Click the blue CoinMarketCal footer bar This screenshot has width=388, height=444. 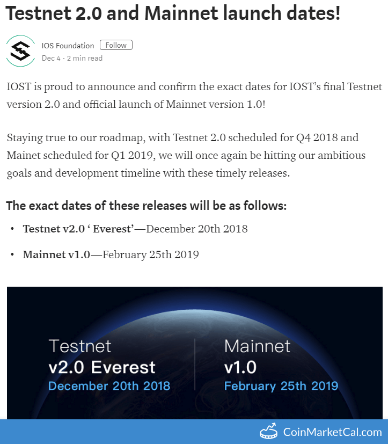point(194,432)
